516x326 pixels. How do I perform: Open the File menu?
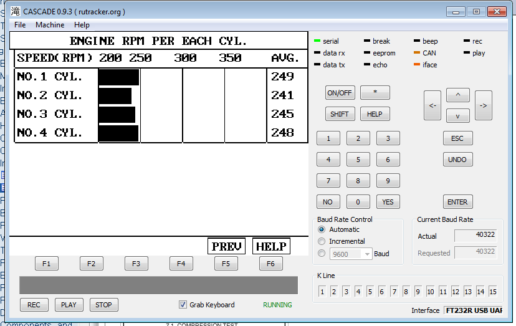point(20,25)
